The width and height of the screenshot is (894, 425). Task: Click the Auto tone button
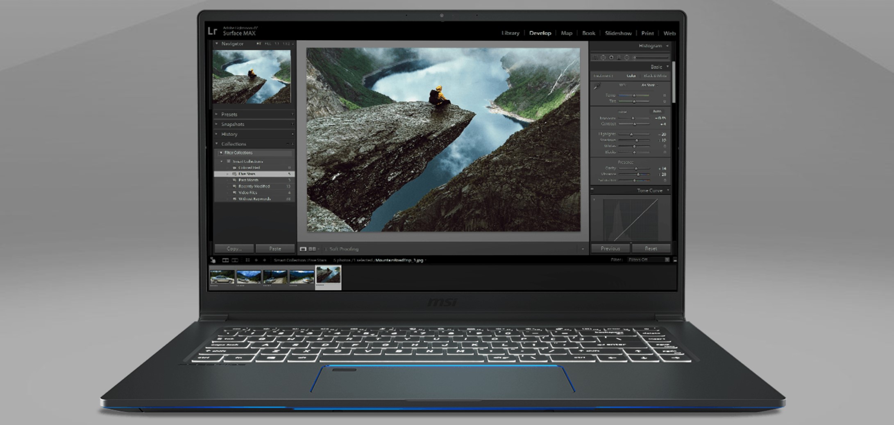coord(657,111)
